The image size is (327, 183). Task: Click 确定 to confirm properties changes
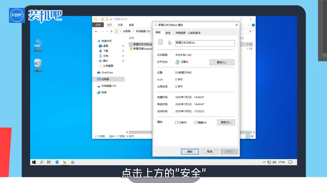point(190,151)
